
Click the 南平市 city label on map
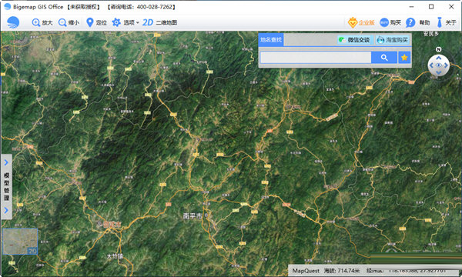[x=192, y=216]
